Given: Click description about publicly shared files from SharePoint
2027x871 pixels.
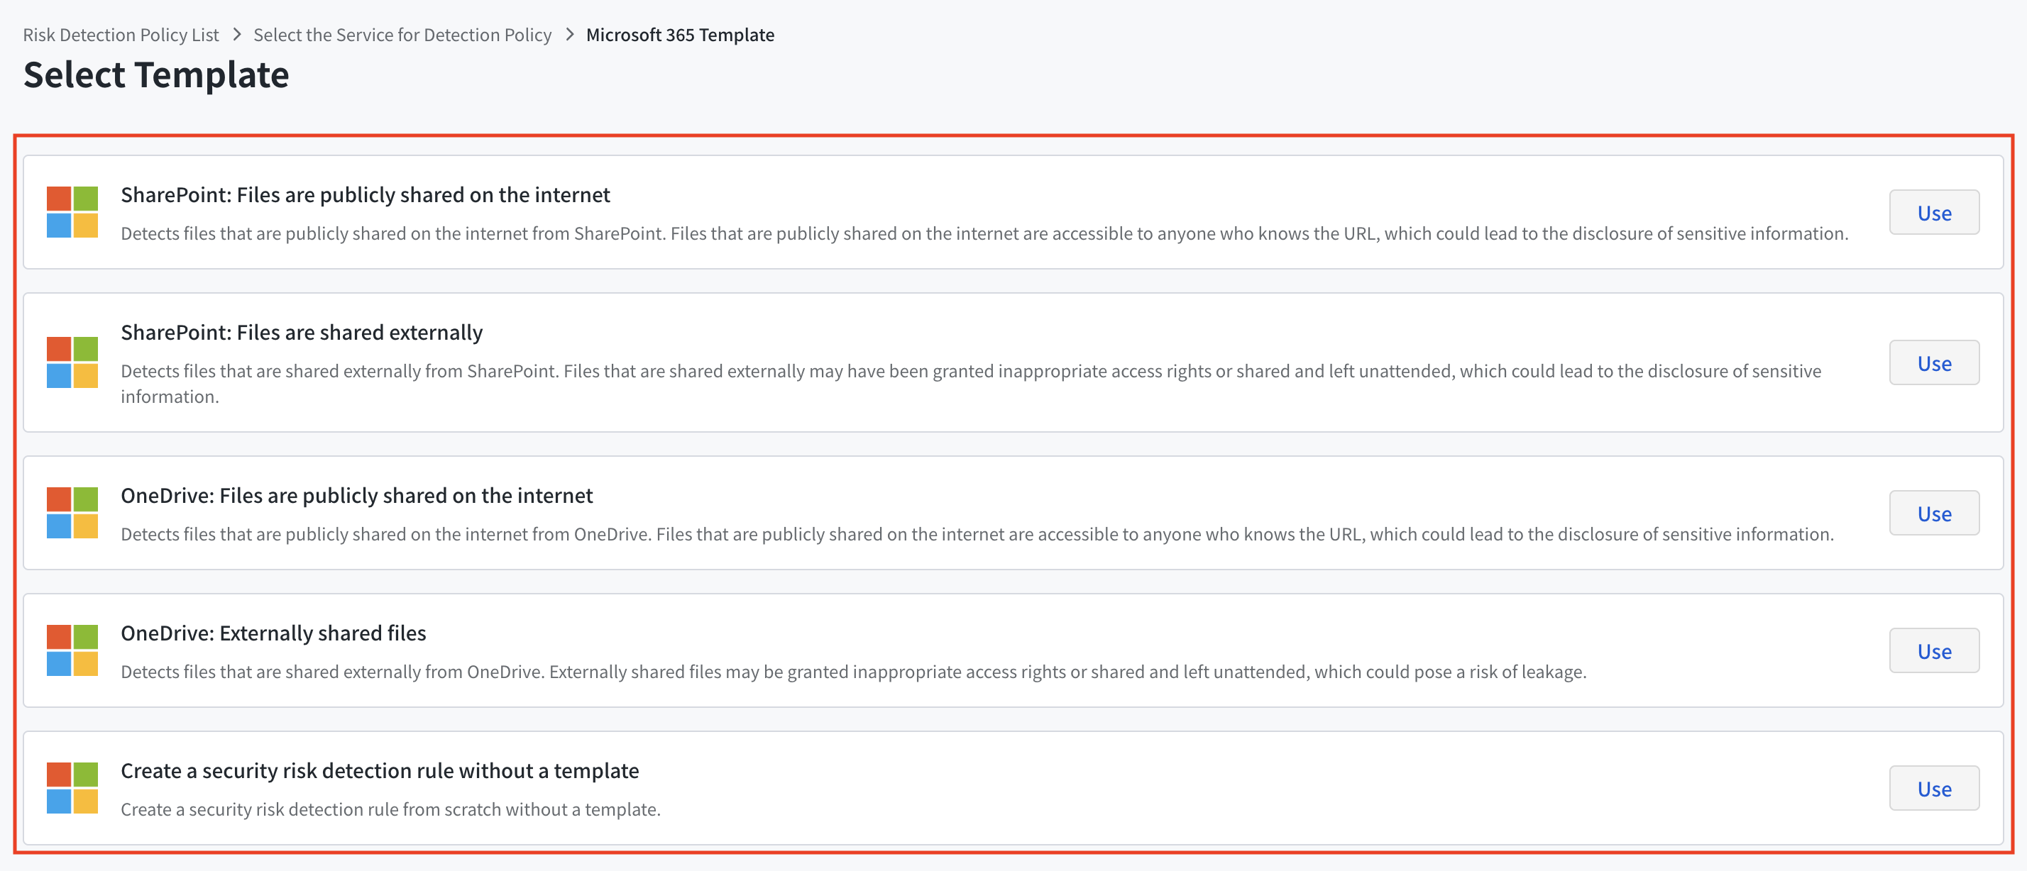Looking at the screenshot, I should [x=984, y=233].
